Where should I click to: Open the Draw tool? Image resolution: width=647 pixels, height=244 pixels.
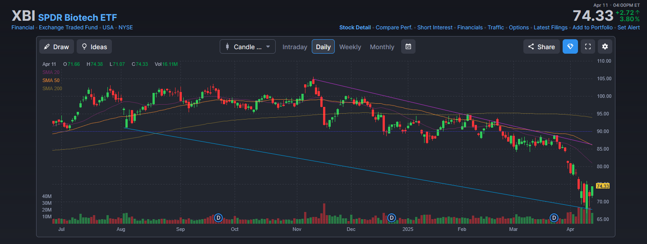[56, 47]
